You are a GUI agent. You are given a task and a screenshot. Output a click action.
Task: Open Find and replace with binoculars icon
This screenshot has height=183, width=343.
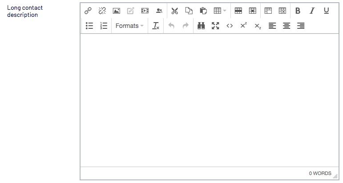click(x=201, y=26)
